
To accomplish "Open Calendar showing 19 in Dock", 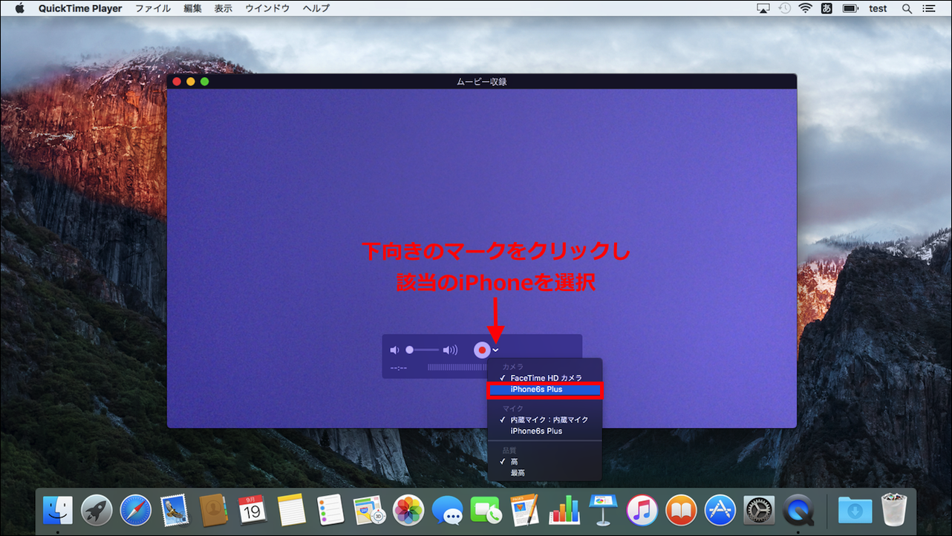I will coord(252,510).
